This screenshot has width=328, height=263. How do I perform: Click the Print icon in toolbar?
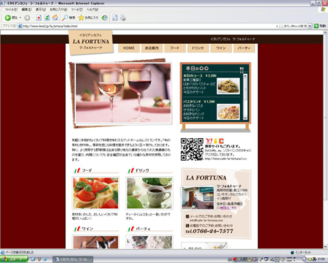(x=123, y=18)
